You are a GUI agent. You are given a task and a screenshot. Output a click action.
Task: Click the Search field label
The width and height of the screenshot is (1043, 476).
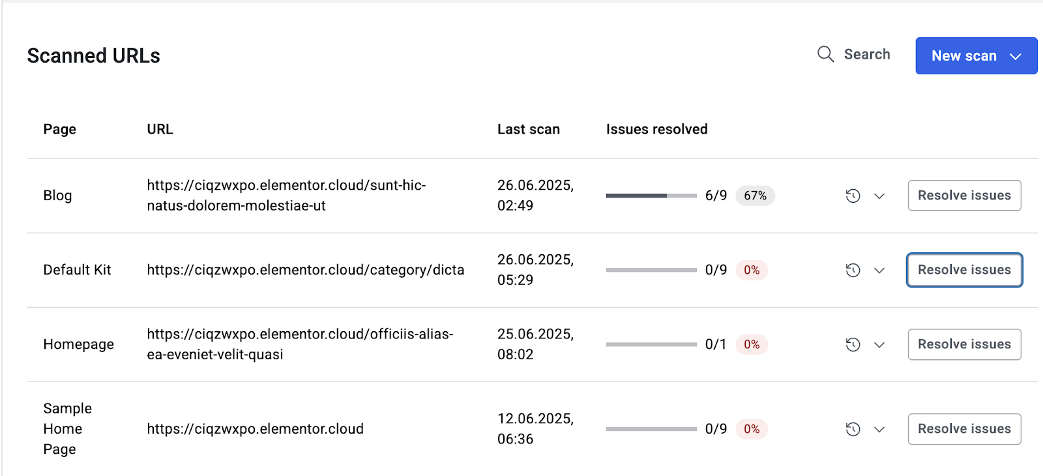(867, 54)
